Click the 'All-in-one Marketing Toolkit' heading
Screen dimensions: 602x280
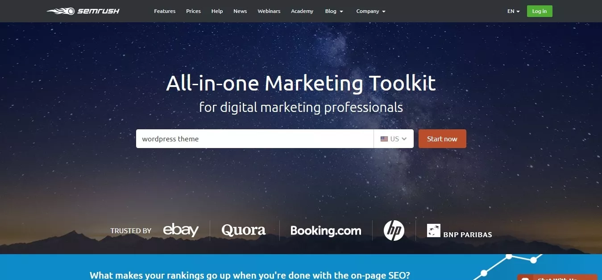tap(301, 83)
